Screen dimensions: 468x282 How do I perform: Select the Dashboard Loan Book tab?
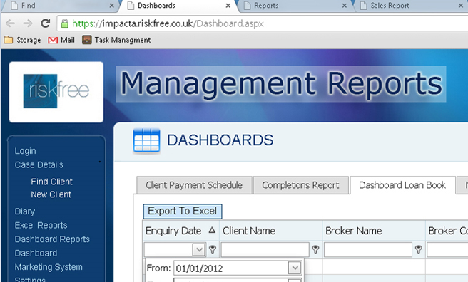point(402,185)
